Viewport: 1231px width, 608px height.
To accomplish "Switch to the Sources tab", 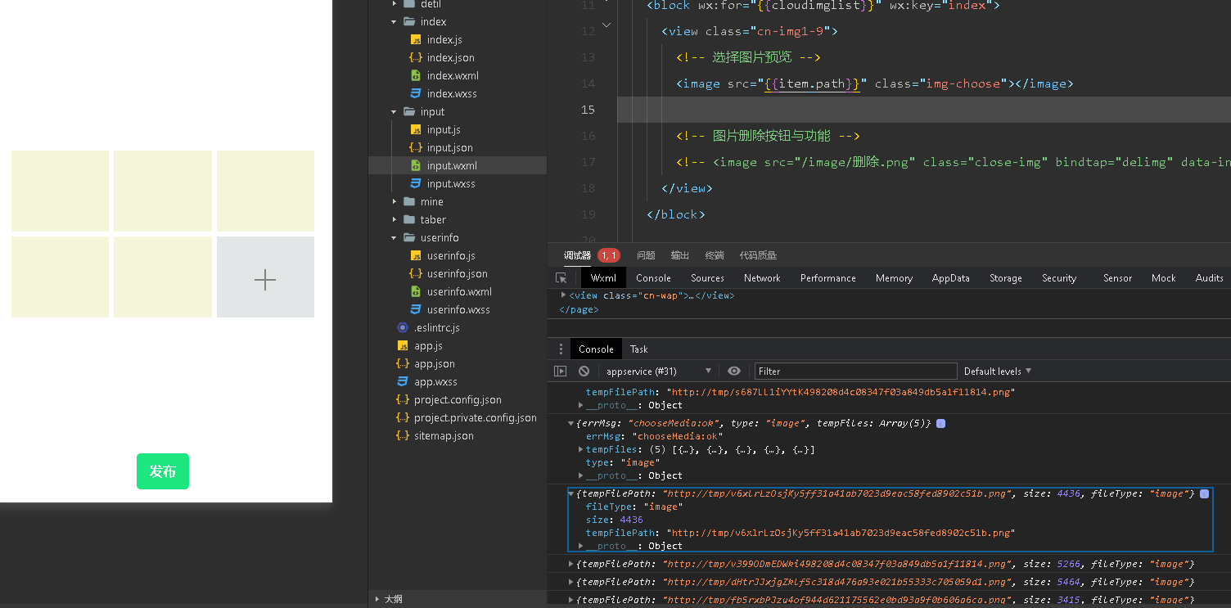I will pyautogui.click(x=707, y=278).
